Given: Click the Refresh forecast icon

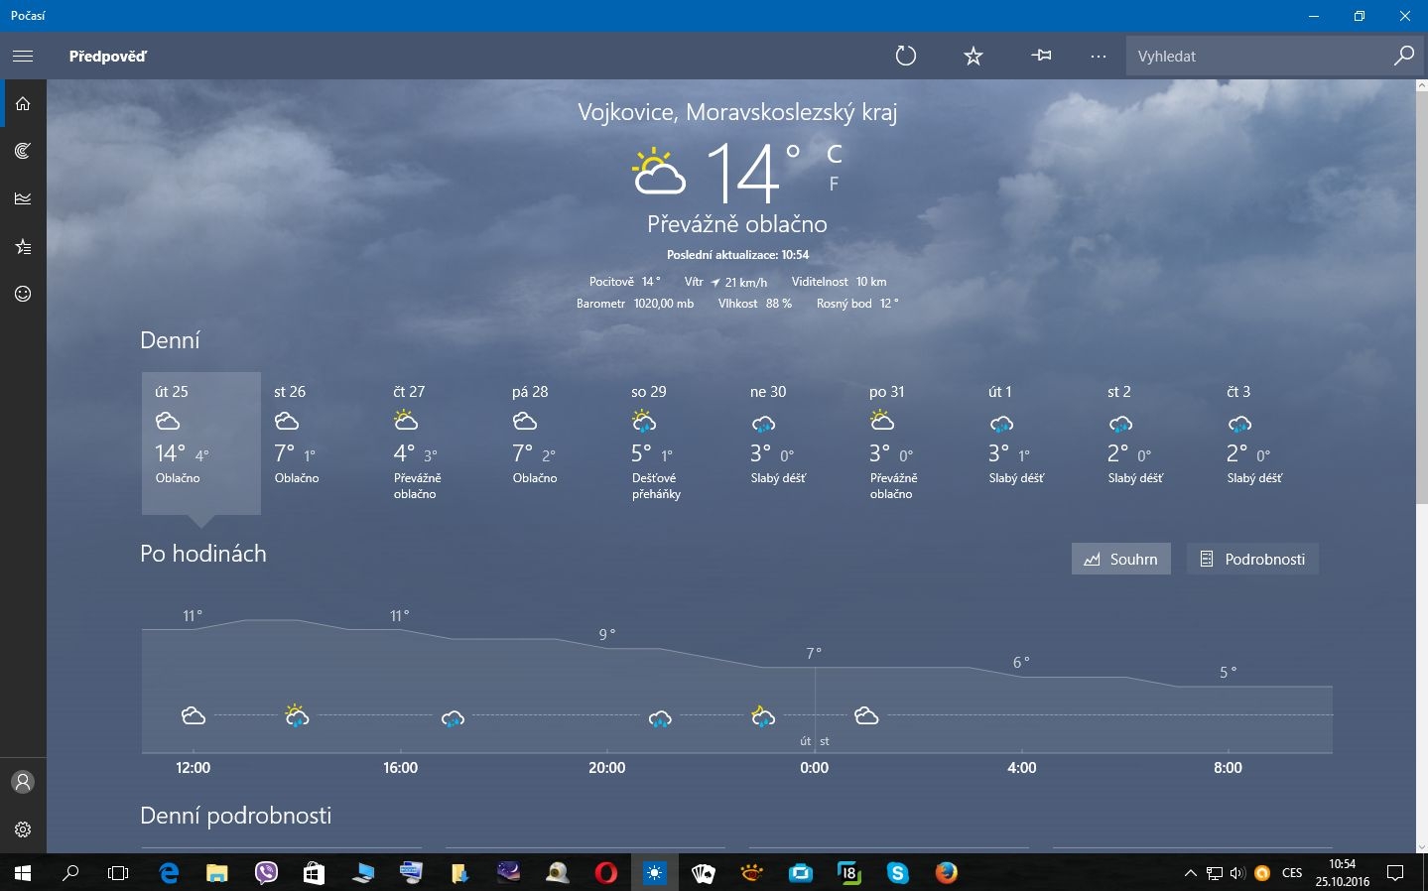Looking at the screenshot, I should point(905,57).
